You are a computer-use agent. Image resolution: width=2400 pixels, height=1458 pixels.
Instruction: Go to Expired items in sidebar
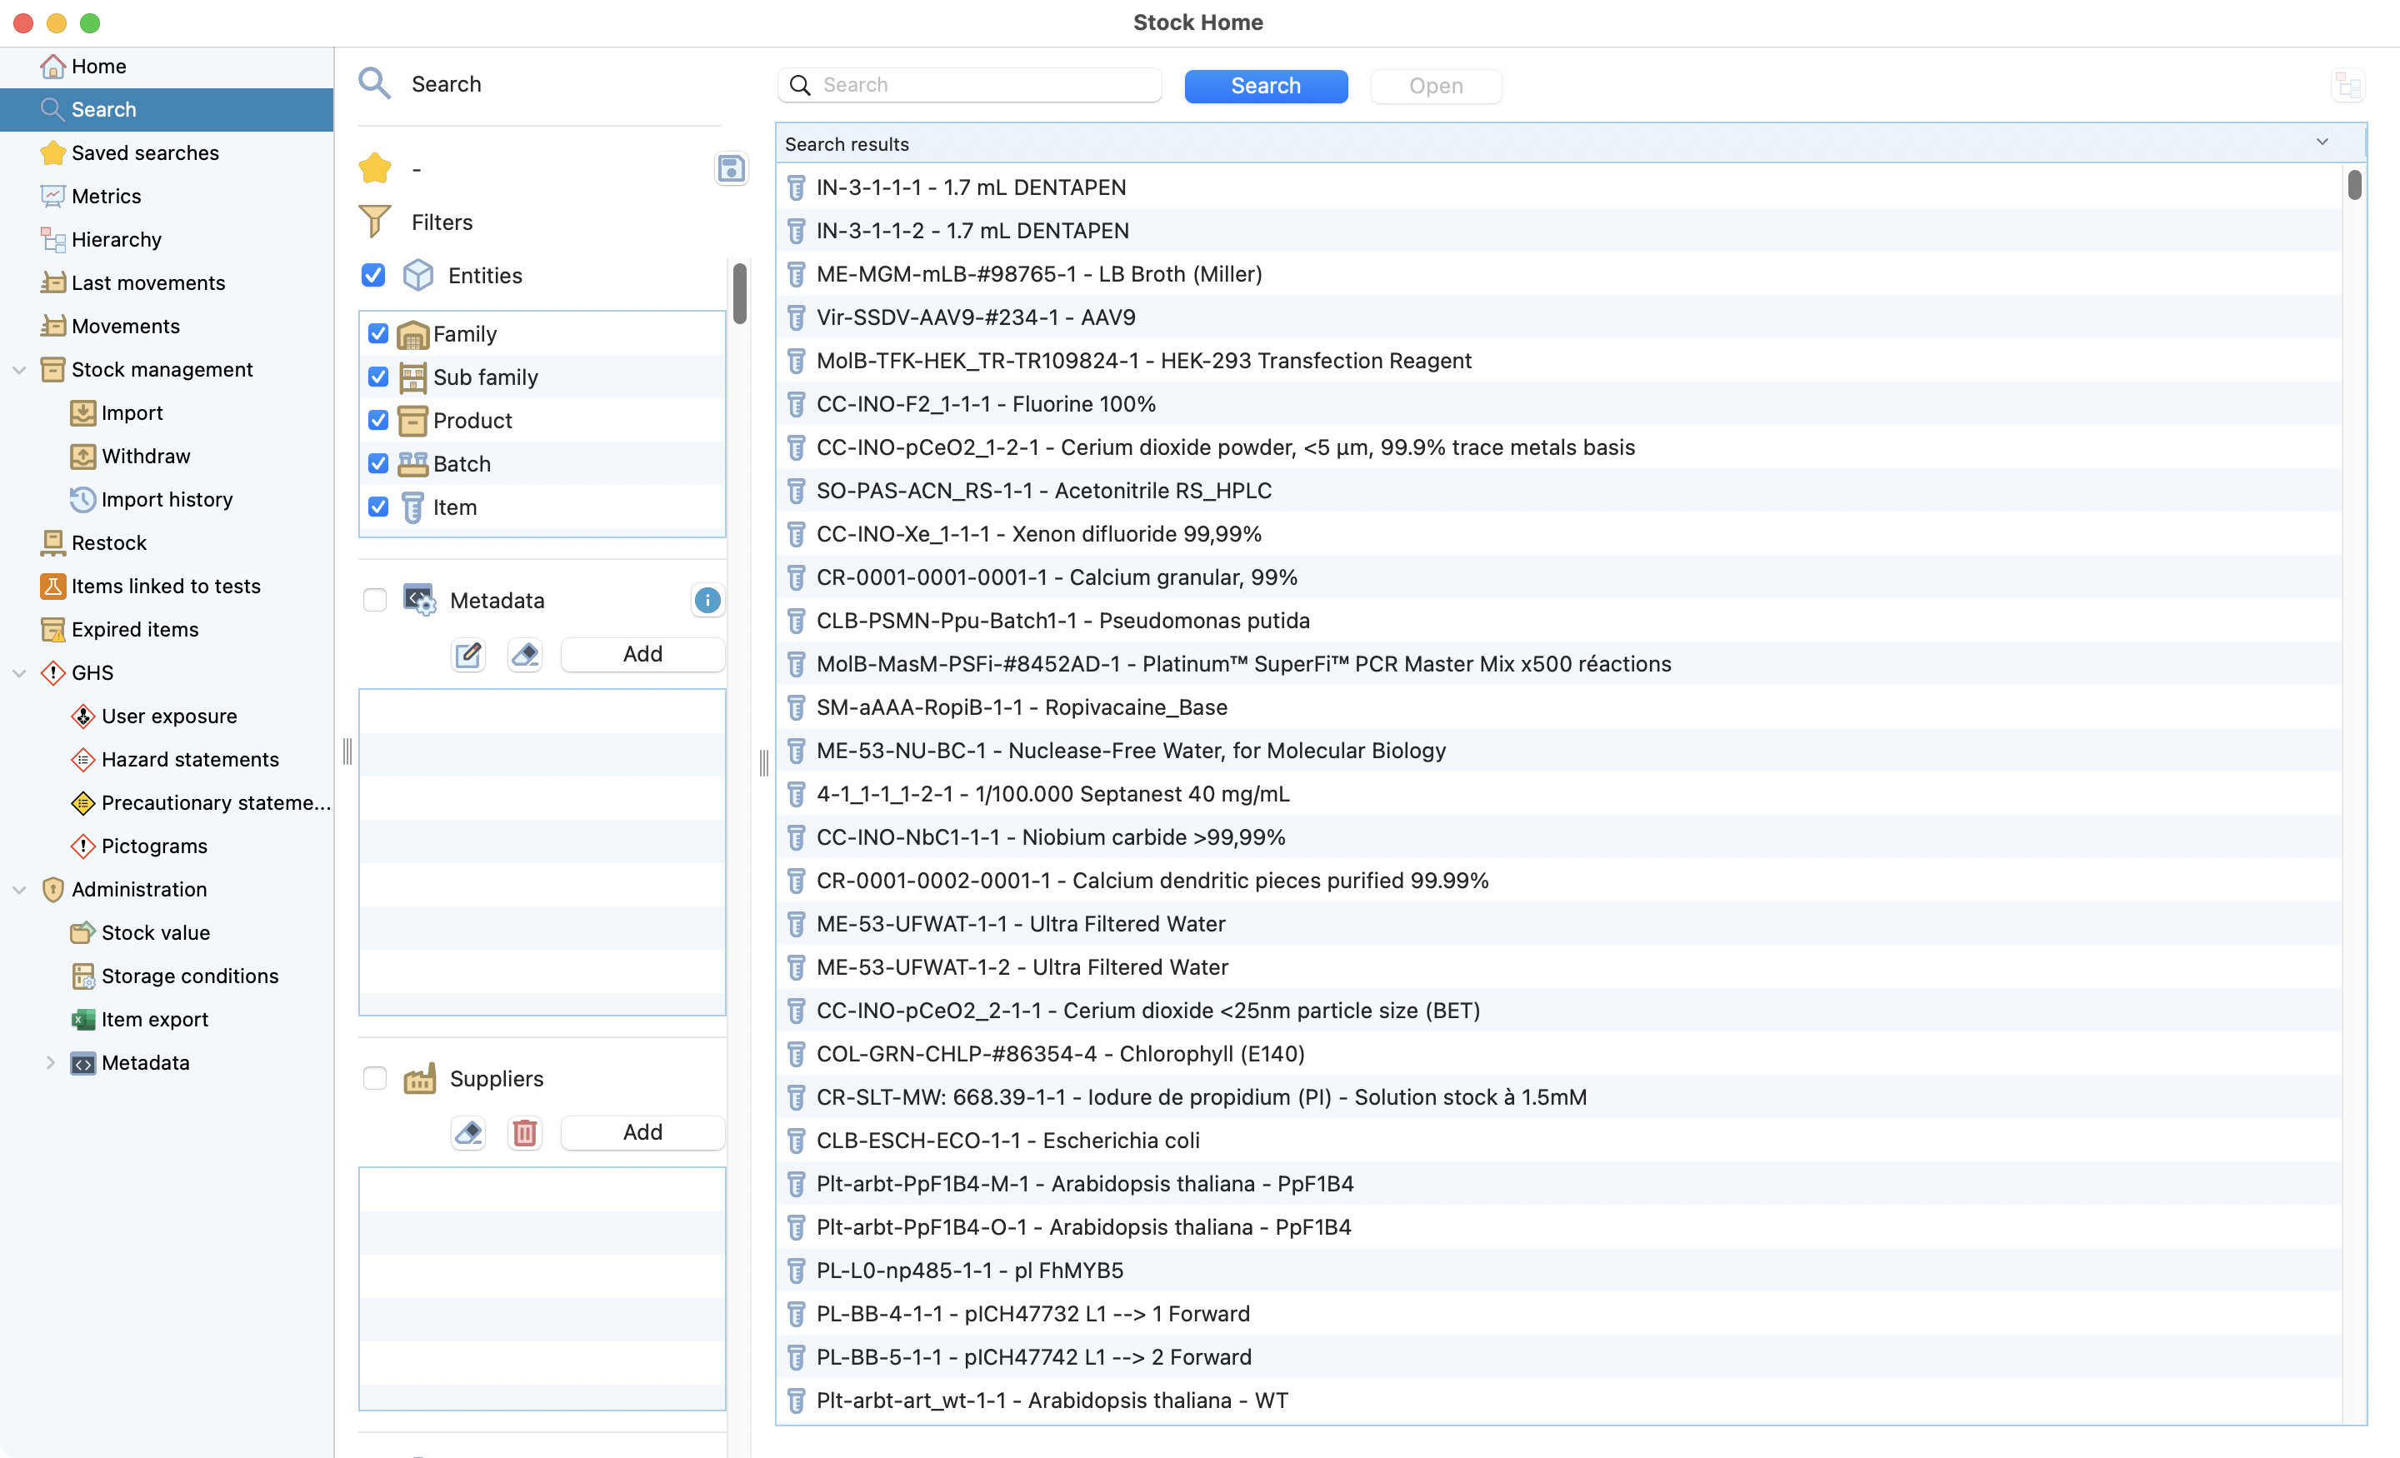point(134,629)
